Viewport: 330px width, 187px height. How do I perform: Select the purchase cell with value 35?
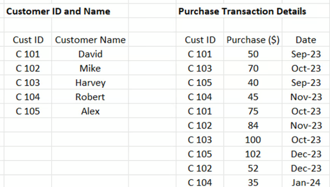[253, 183]
